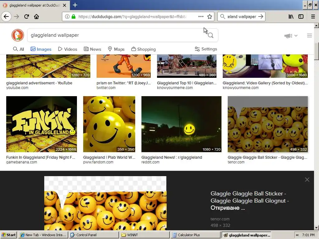Close the glaggleland wallpaper browser tab

(64, 5)
